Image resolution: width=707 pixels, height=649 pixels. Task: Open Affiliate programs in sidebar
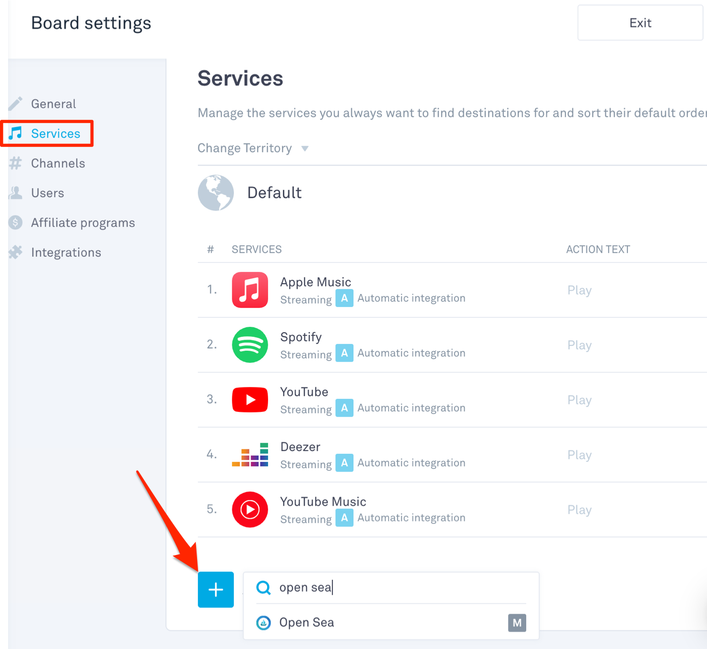pos(83,223)
